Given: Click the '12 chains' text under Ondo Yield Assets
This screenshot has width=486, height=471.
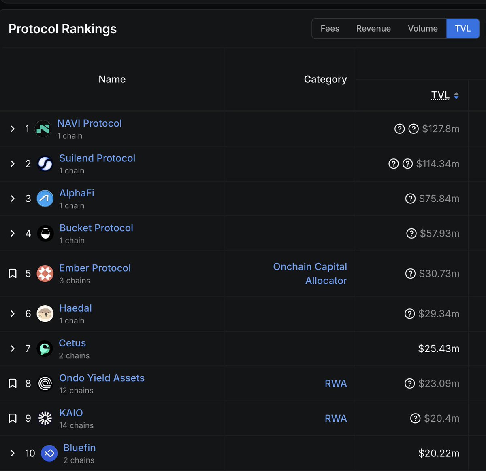Looking at the screenshot, I should (x=76, y=391).
